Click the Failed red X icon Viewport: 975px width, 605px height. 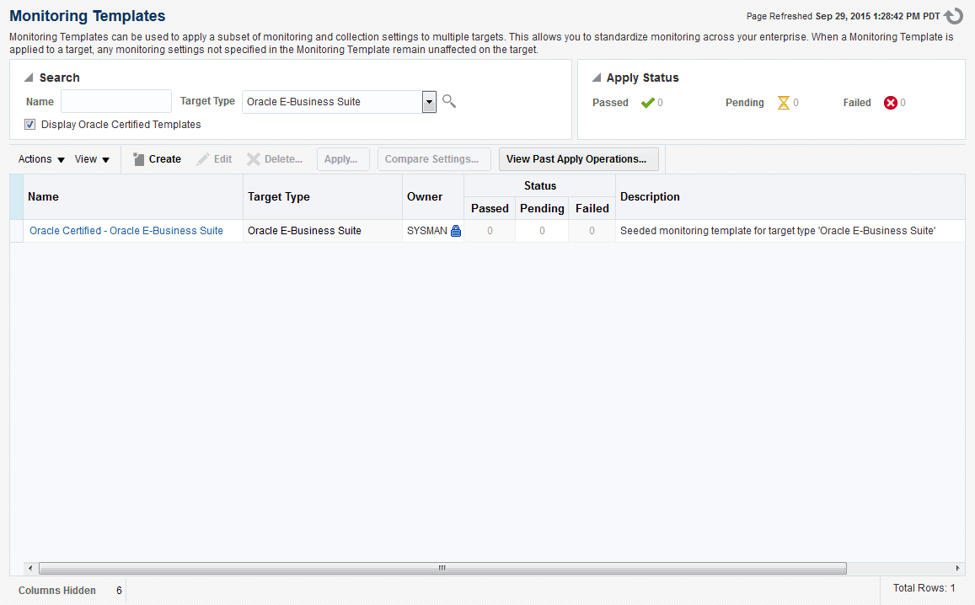pos(891,103)
